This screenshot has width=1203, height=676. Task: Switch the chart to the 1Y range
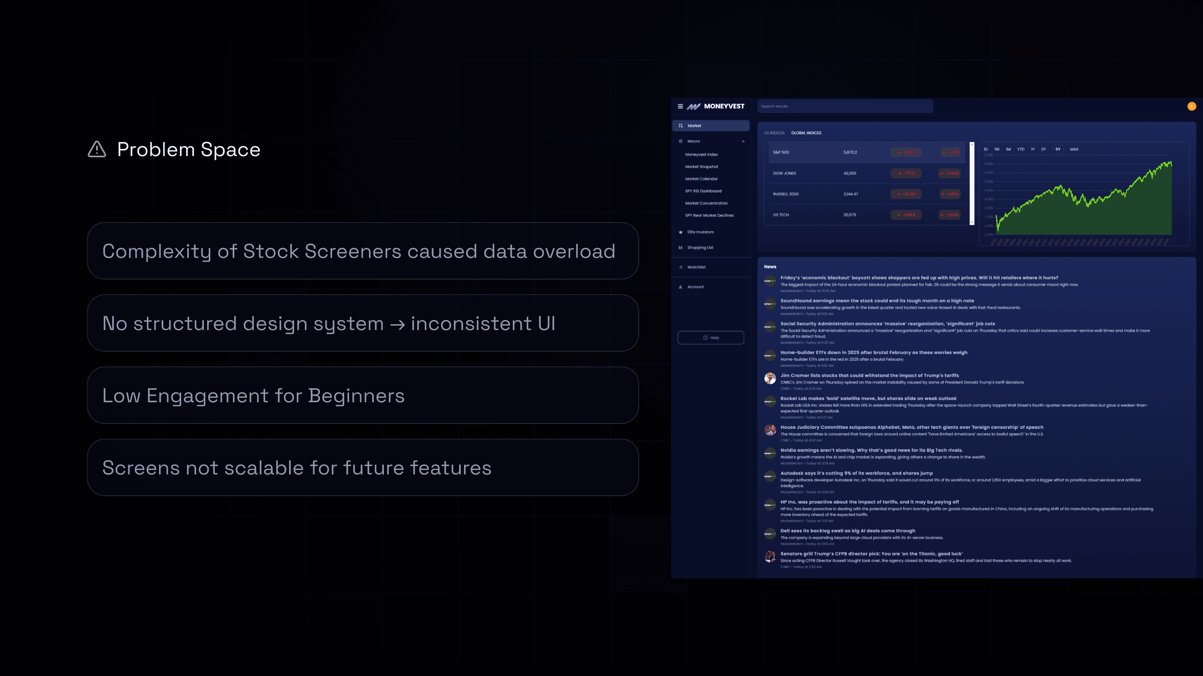coord(1033,149)
